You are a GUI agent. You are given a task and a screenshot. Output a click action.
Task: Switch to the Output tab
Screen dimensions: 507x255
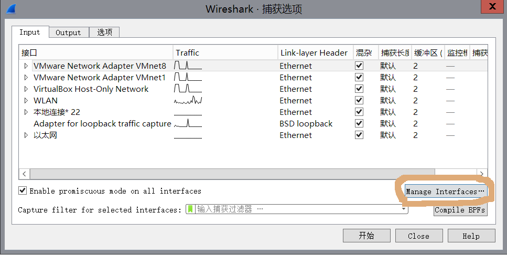pos(69,33)
